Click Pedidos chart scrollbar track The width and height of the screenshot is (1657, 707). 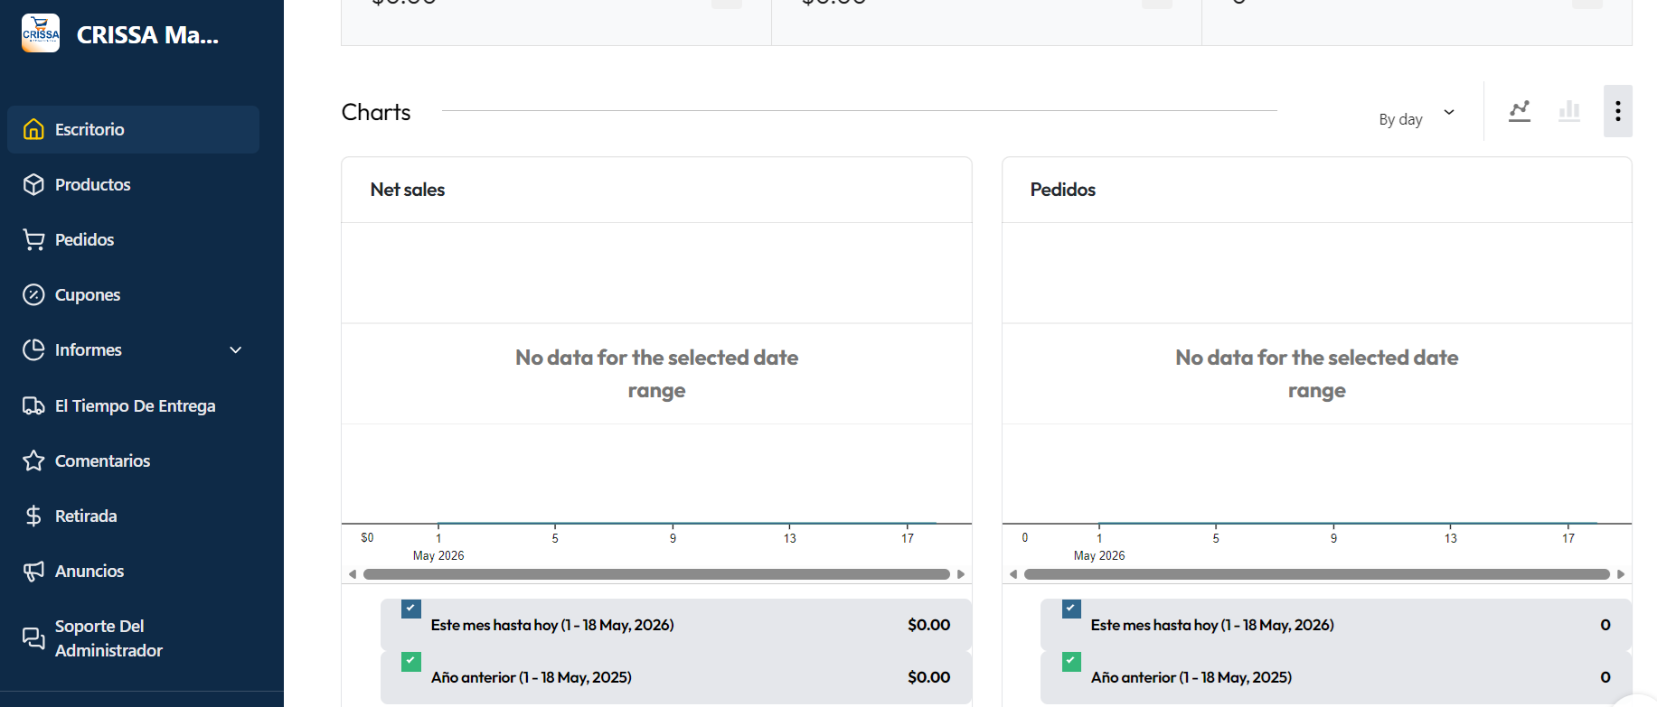point(1317,574)
